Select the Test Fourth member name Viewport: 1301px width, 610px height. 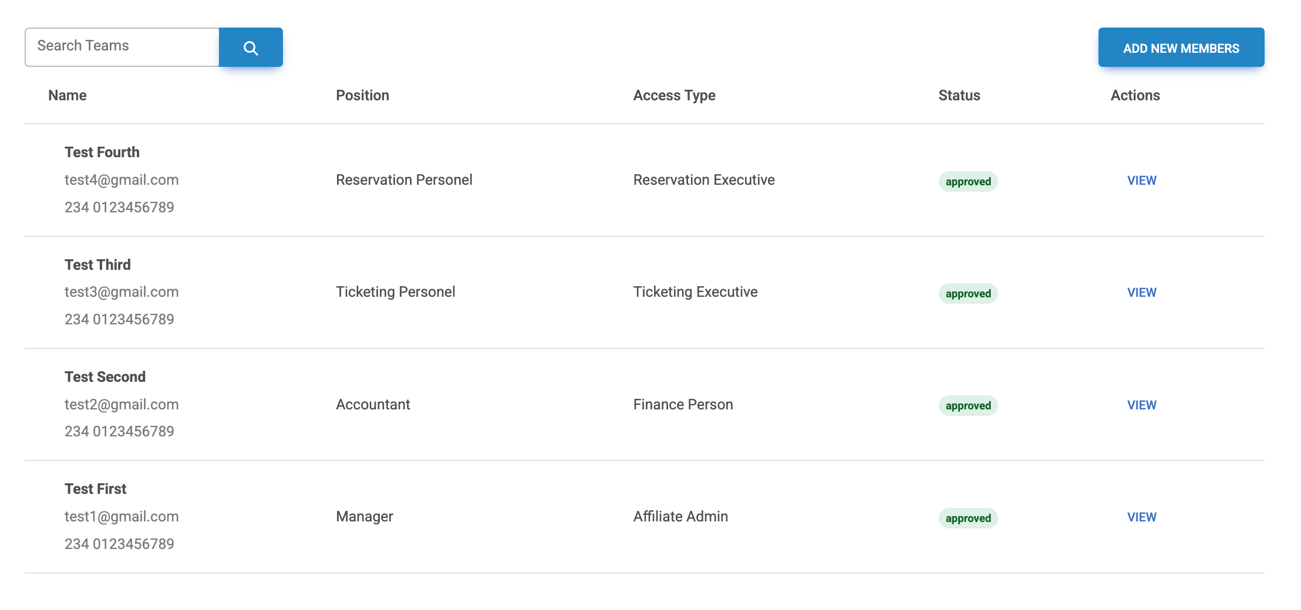click(102, 152)
